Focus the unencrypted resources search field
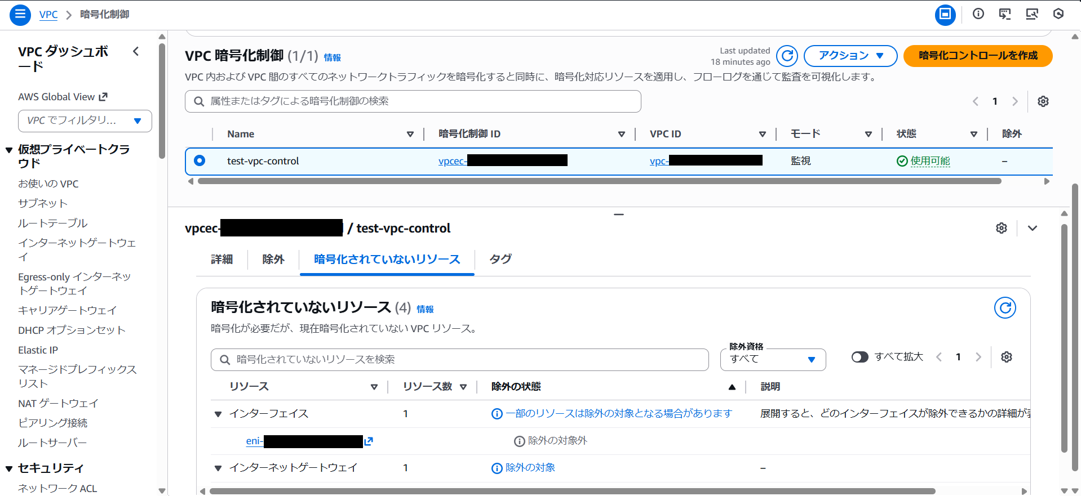The image size is (1081, 496). [460, 360]
